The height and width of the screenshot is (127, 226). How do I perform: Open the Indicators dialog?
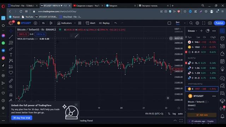coord(64,23)
